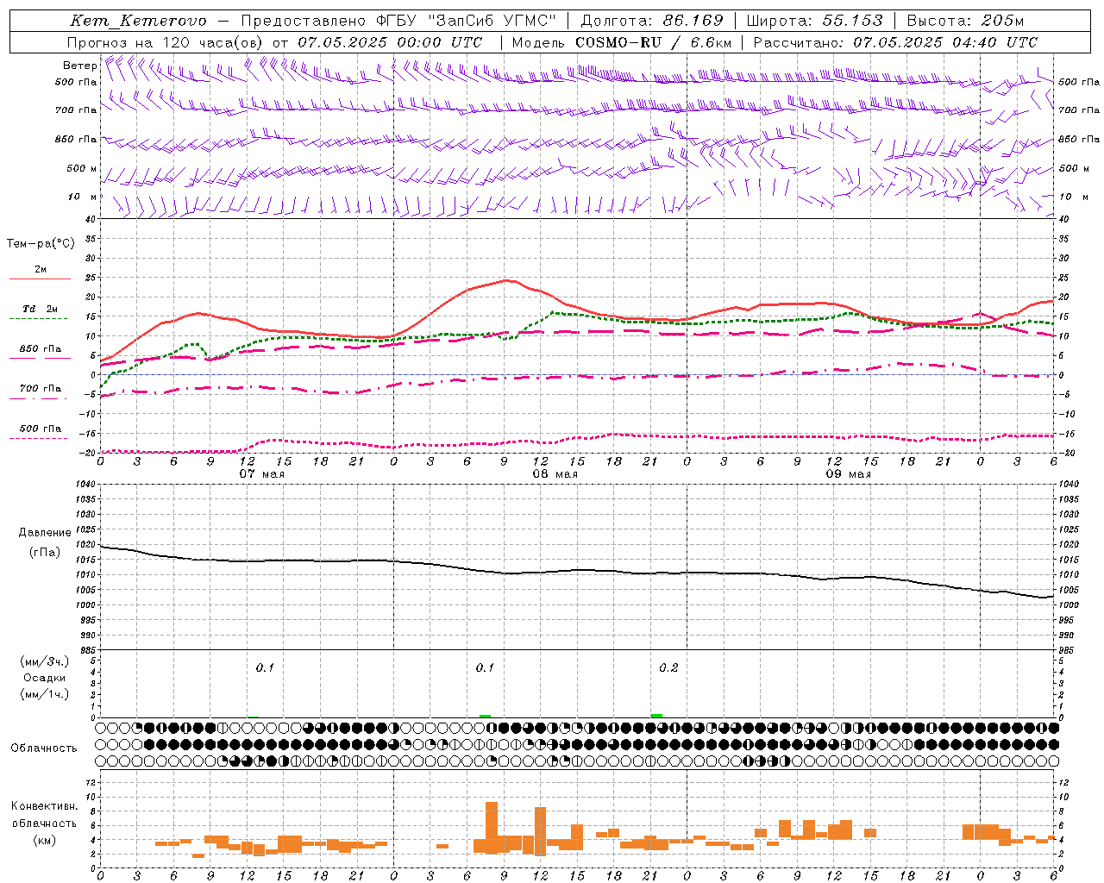Click the red 2м temperature legend line

40,279
